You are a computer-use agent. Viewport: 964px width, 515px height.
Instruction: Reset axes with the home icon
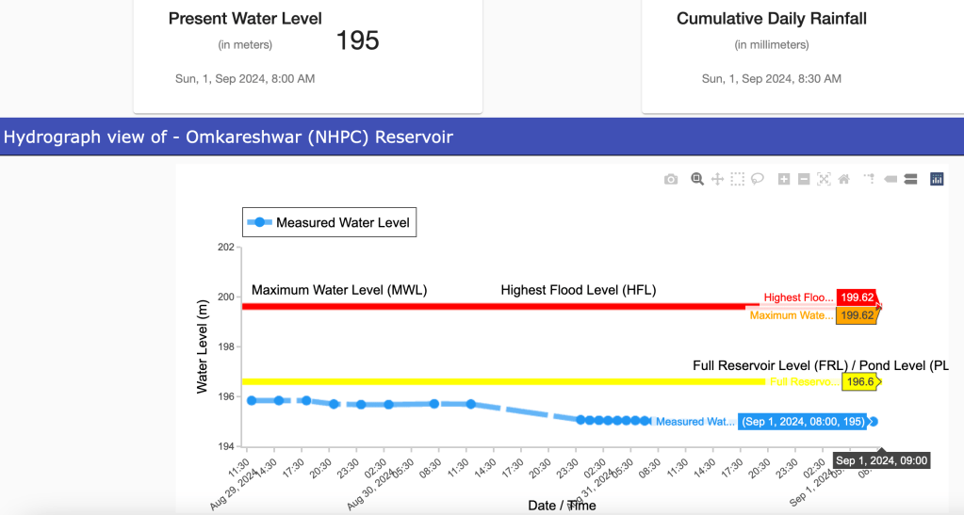843,179
